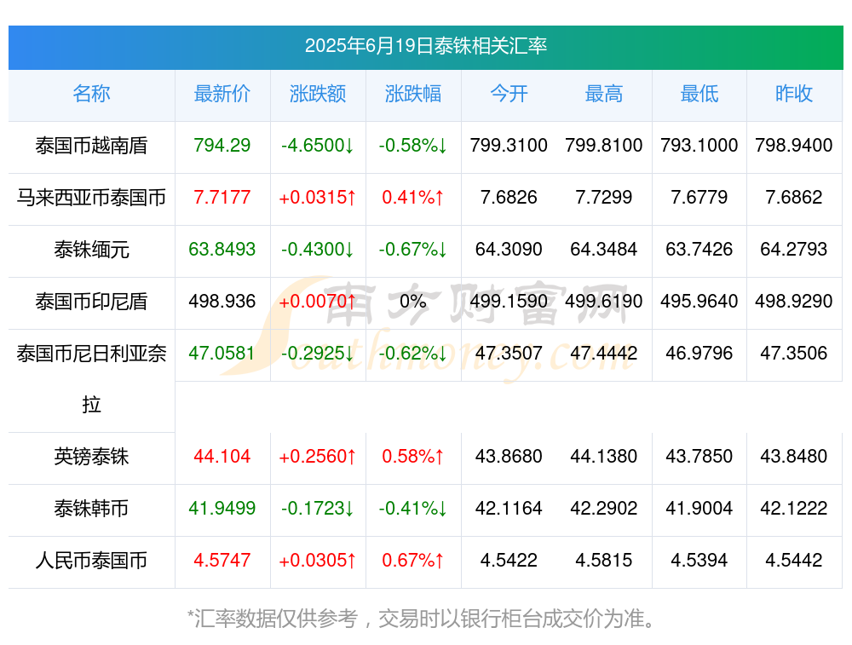Click change amount -4.6500↓
This screenshot has height=645, width=852.
[318, 146]
